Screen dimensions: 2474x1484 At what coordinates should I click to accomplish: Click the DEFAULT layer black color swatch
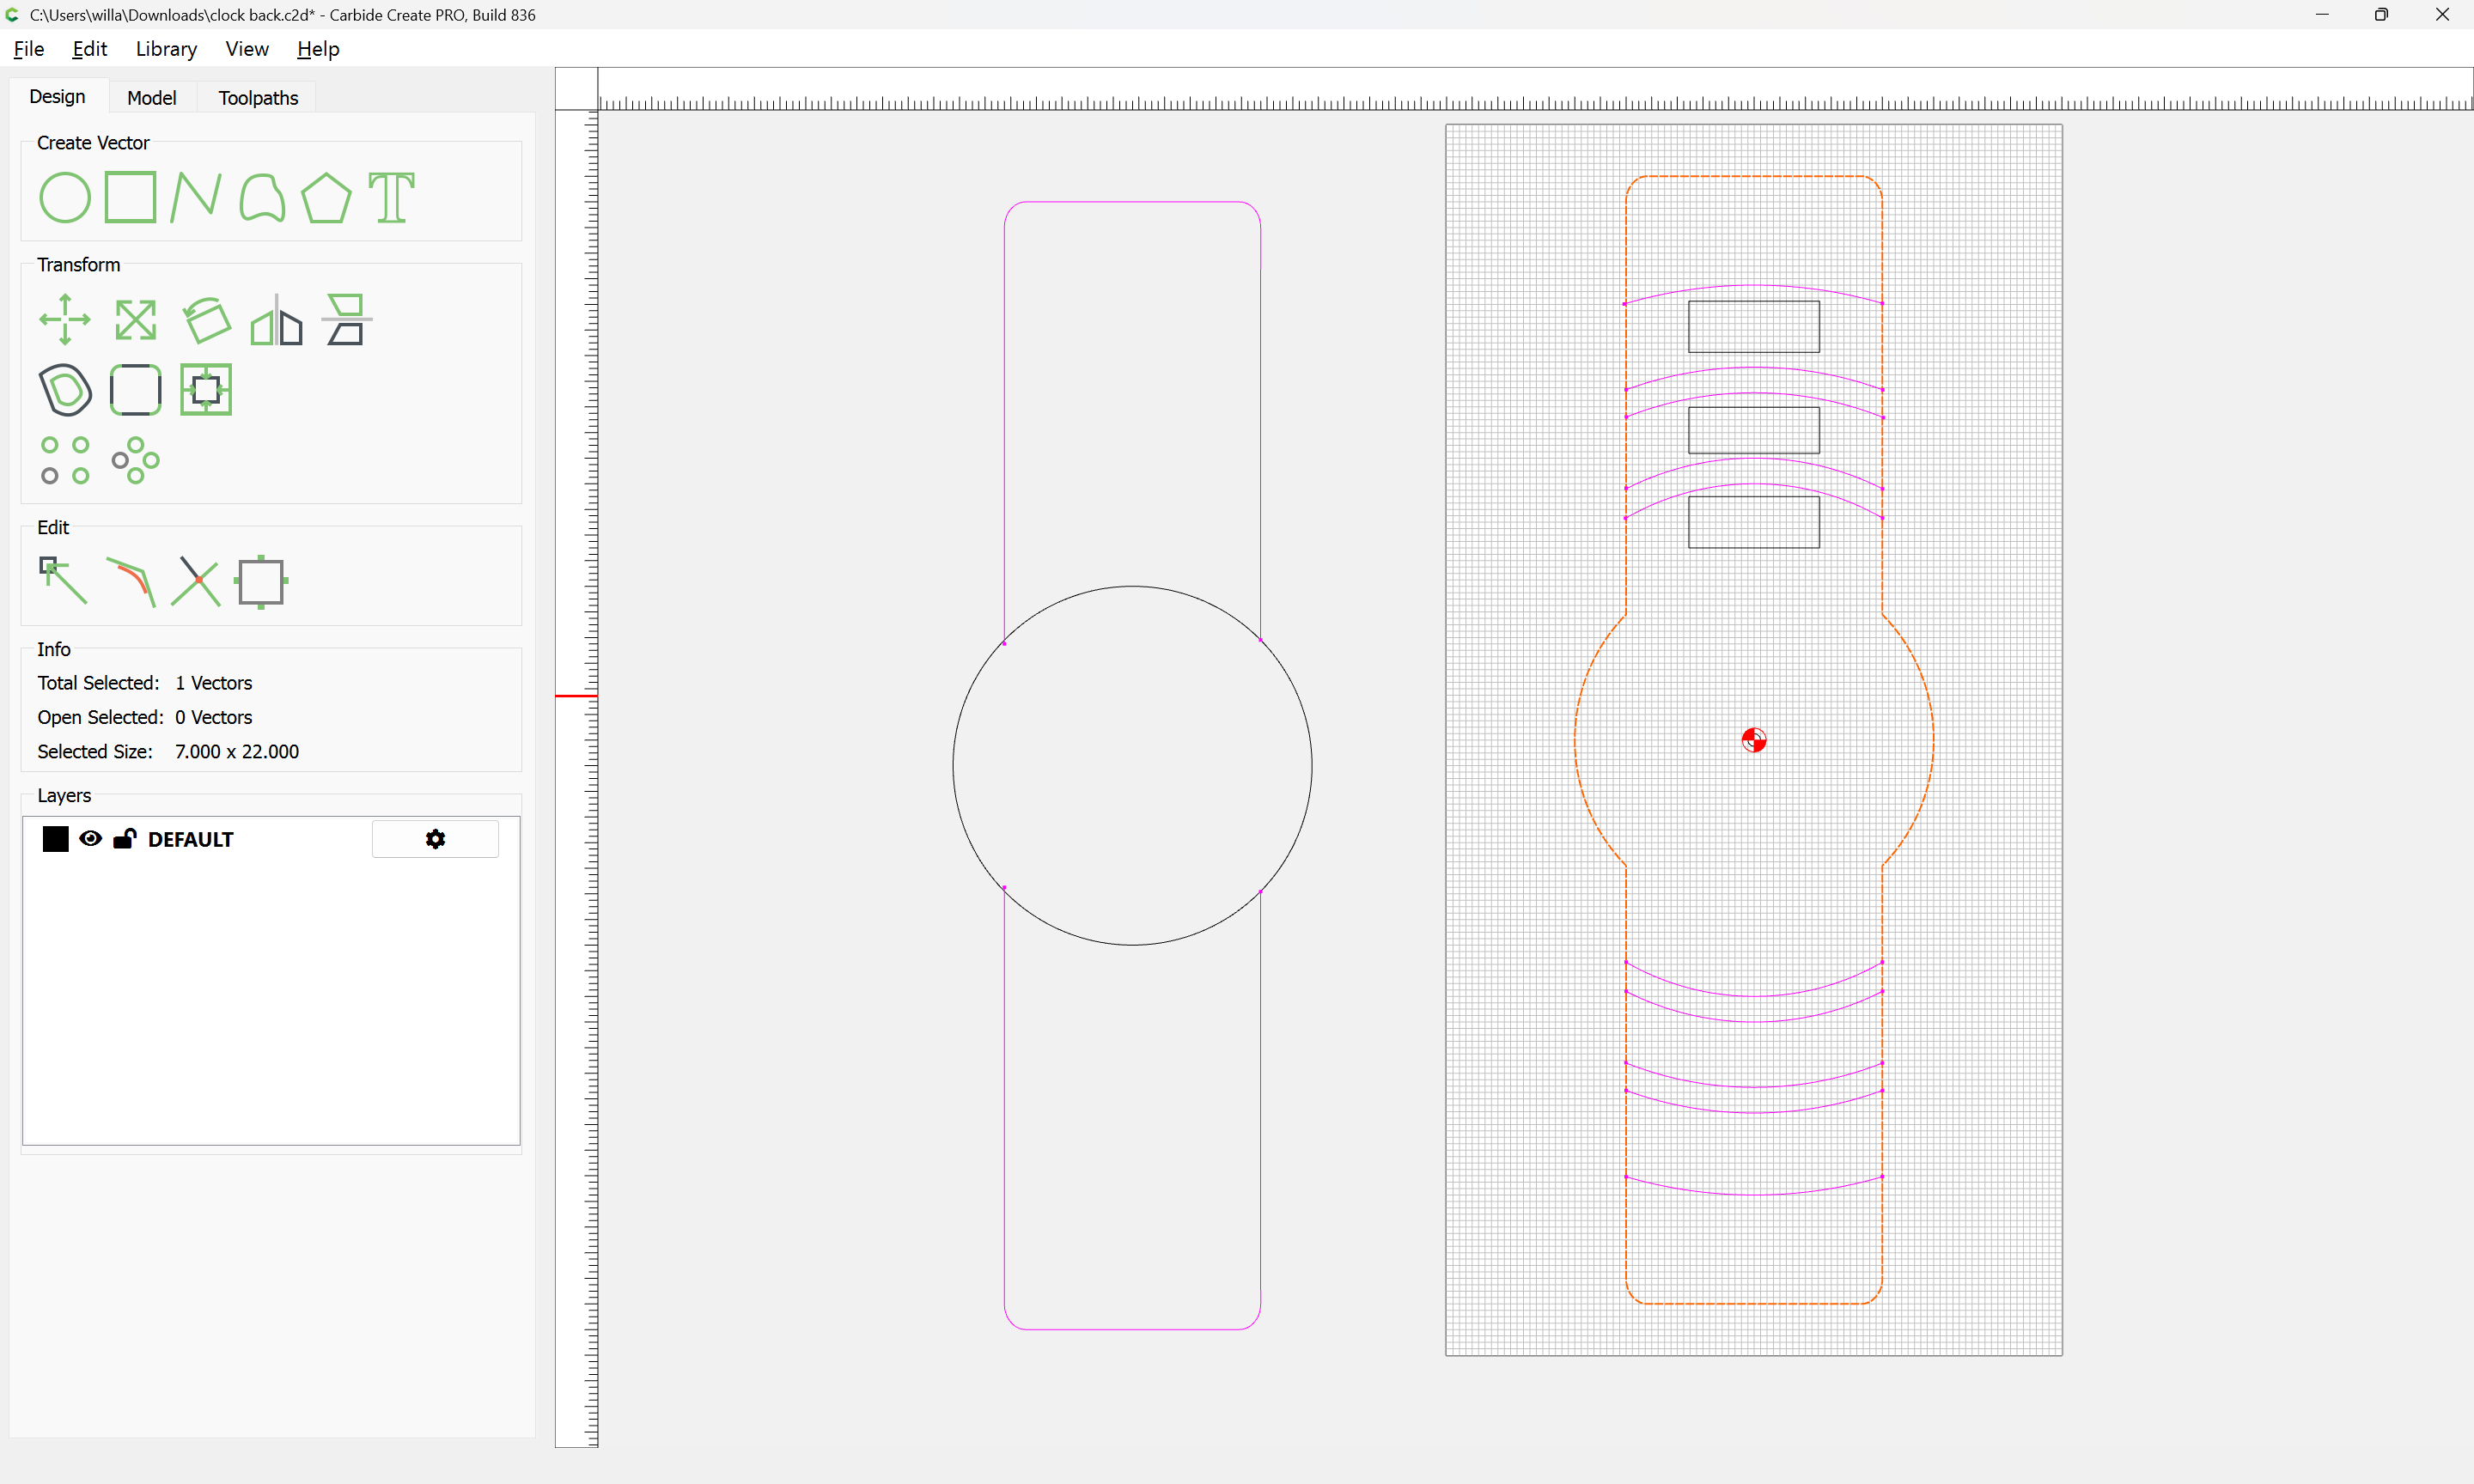pyautogui.click(x=56, y=839)
